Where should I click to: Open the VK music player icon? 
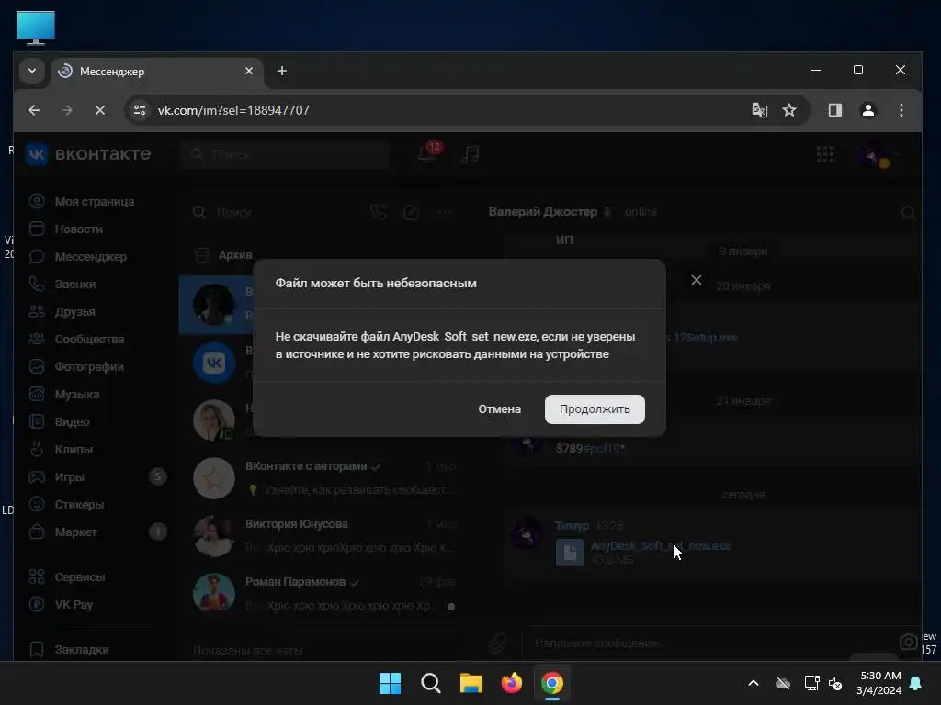click(470, 154)
